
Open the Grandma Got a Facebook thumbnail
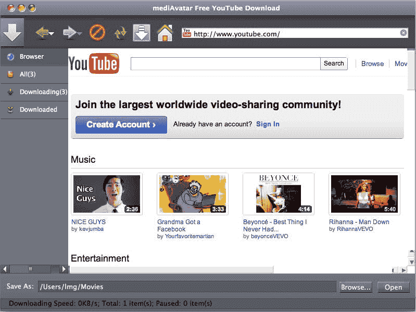(x=193, y=194)
